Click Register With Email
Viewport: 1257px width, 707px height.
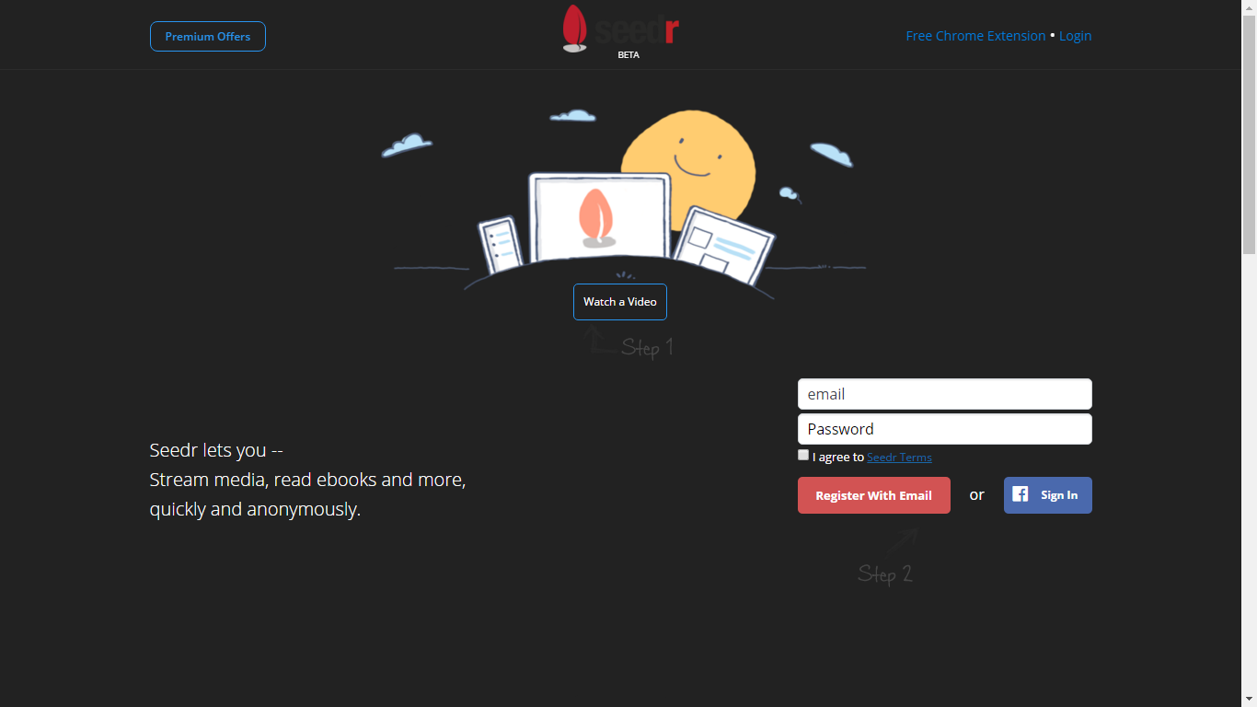(x=874, y=495)
